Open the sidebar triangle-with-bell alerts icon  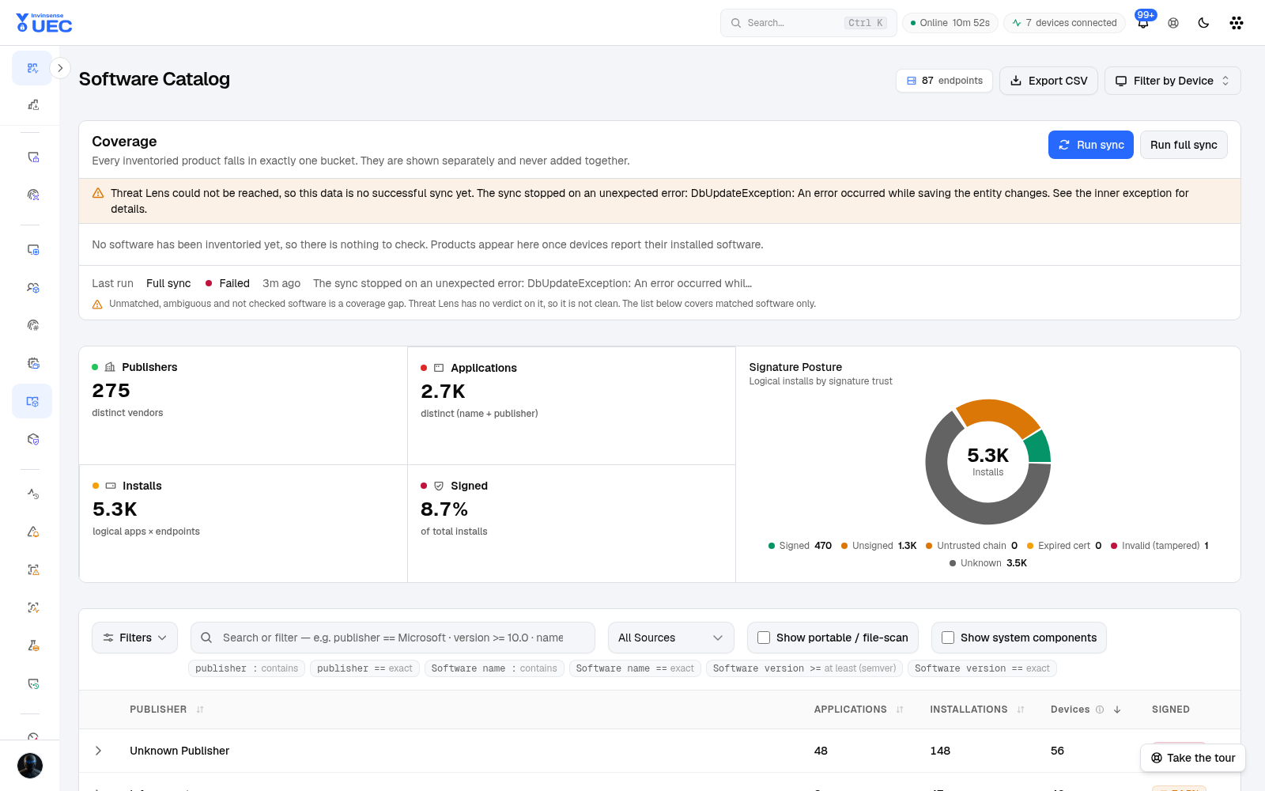32,532
